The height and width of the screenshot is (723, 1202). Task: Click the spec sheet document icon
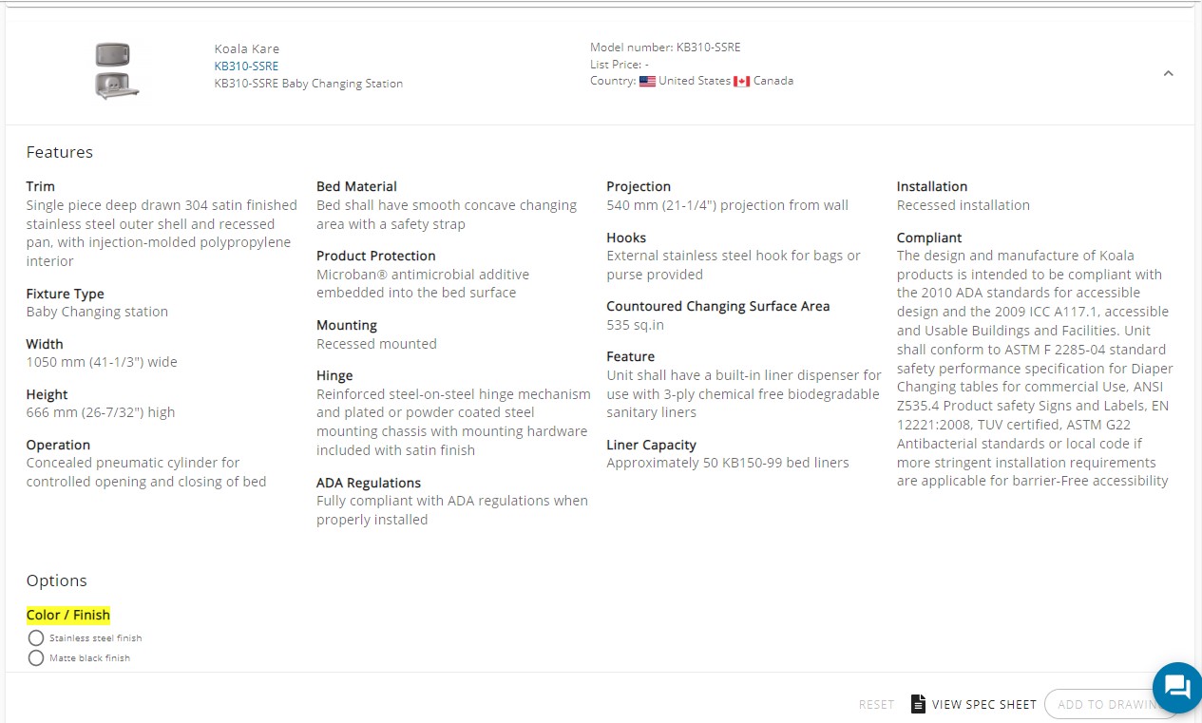tap(918, 704)
